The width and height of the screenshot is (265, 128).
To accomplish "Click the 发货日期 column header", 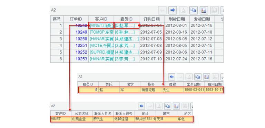I will 202,19.
